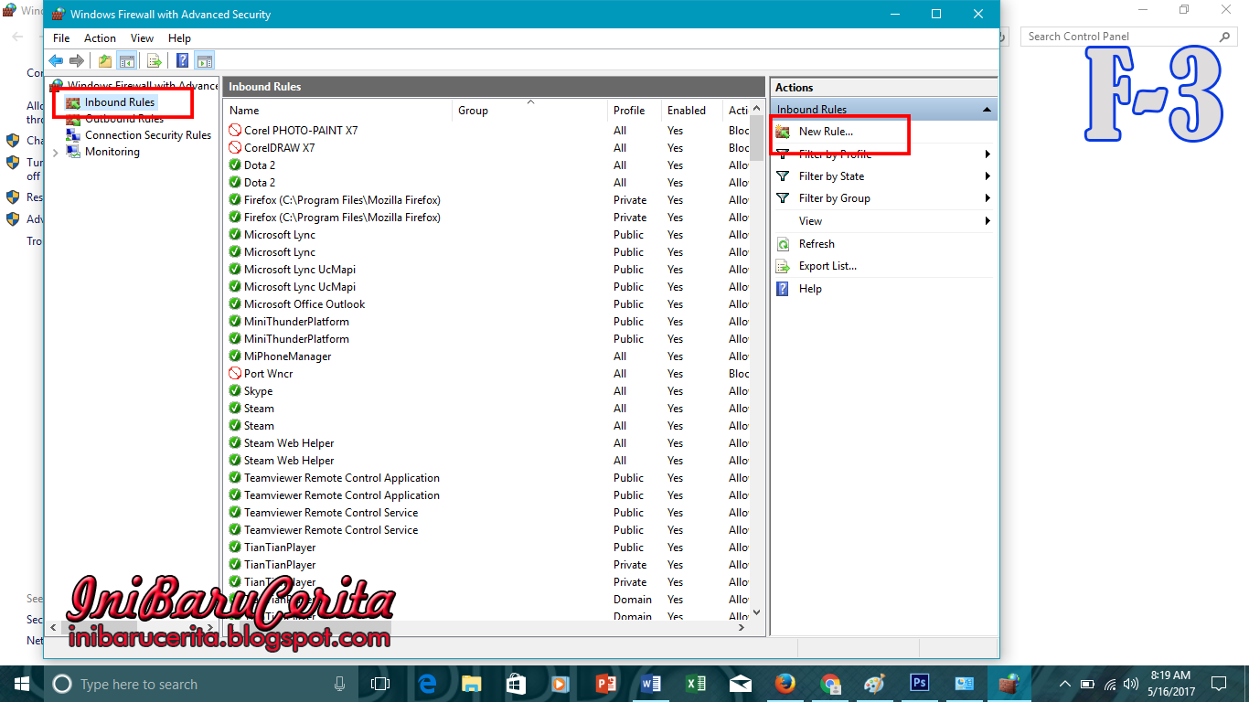Screen dimensions: 1249x702
Task: Open Microsoft Word from the taskbar
Action: tap(650, 684)
